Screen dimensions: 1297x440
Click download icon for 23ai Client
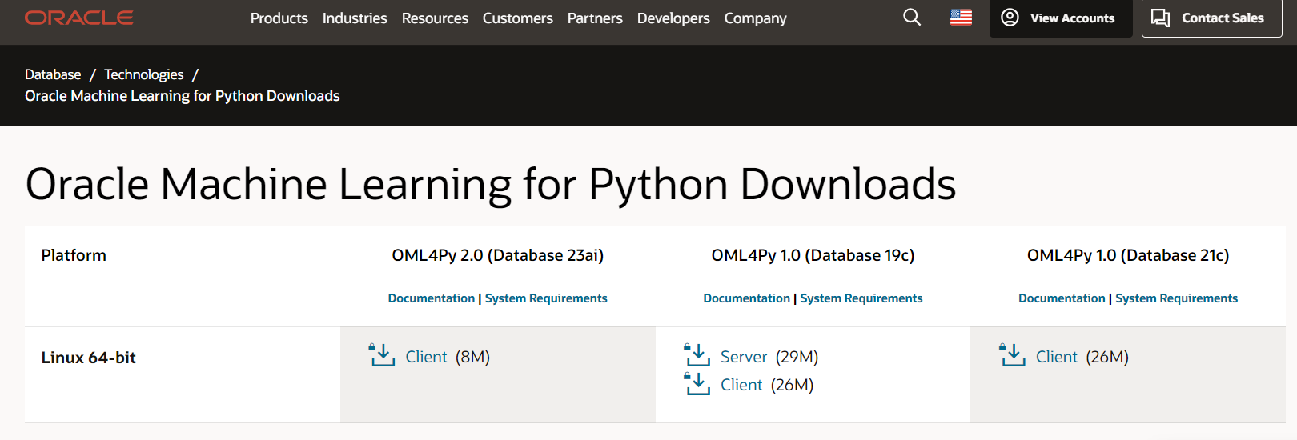click(x=382, y=355)
